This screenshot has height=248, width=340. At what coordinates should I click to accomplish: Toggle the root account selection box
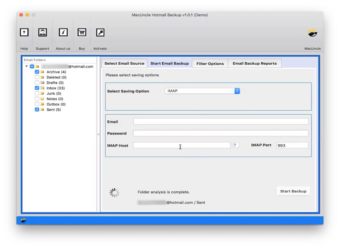[32, 66]
